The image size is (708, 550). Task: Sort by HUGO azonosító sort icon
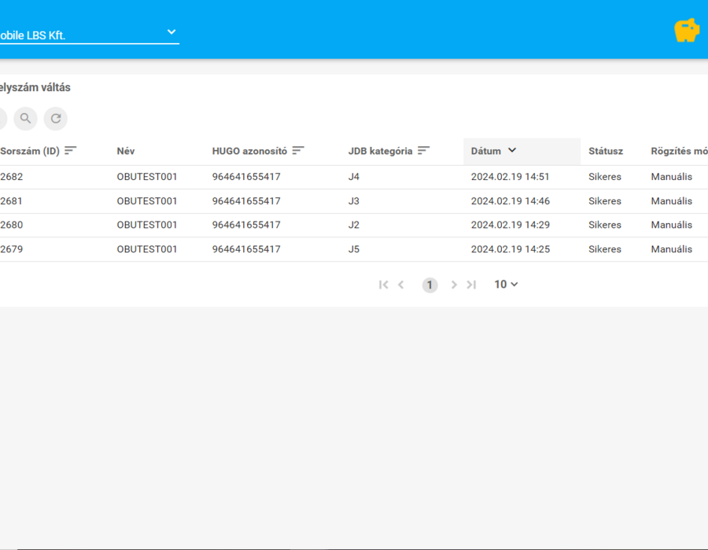coord(298,151)
